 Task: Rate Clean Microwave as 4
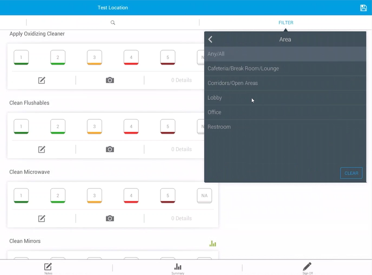coord(131,195)
